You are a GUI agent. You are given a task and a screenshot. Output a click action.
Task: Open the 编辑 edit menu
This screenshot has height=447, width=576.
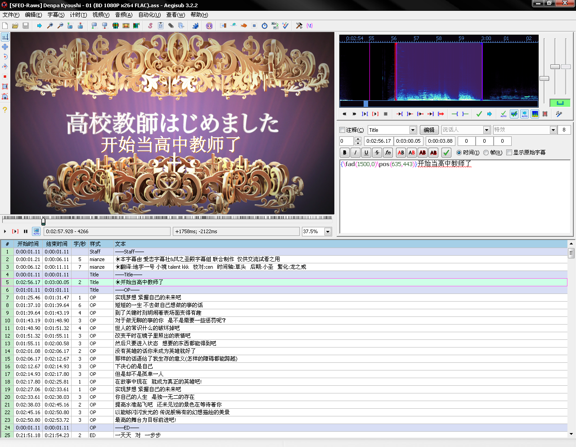point(33,15)
